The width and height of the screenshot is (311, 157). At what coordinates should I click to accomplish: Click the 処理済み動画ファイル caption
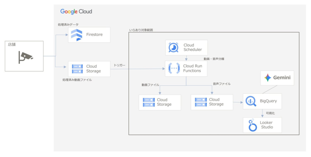coord(77,79)
